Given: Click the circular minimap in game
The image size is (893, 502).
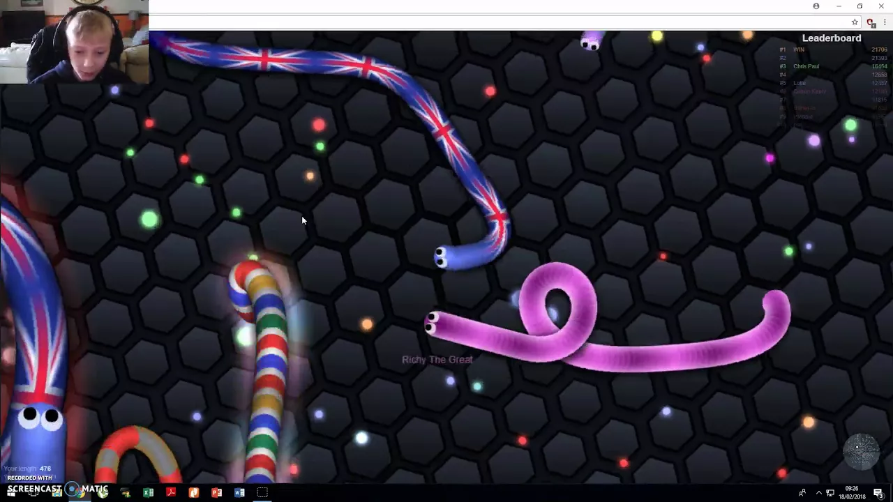Looking at the screenshot, I should pos(861,450).
